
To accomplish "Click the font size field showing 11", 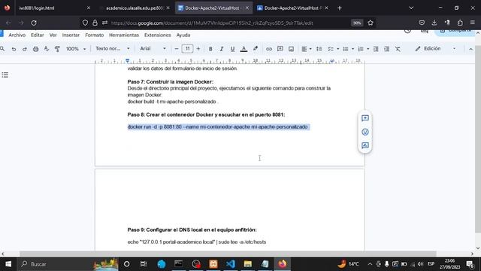I will (x=187, y=48).
